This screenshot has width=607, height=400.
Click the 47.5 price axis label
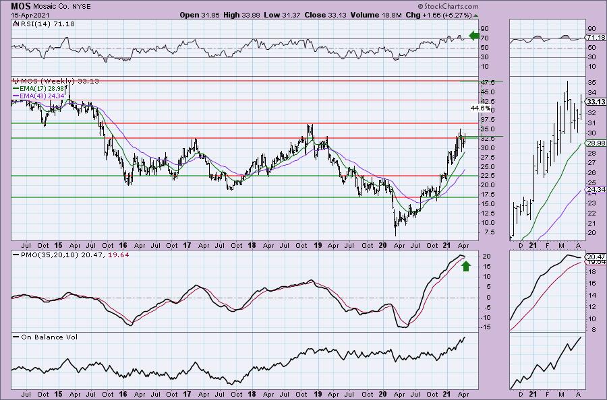488,83
